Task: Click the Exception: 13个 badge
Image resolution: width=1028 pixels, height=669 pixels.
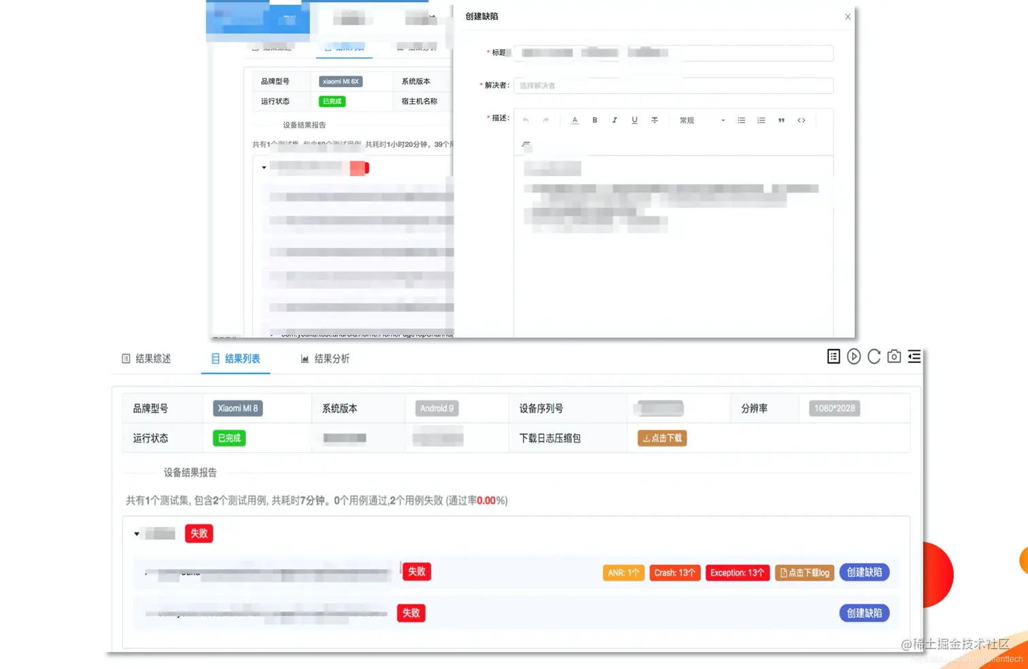Action: [738, 572]
